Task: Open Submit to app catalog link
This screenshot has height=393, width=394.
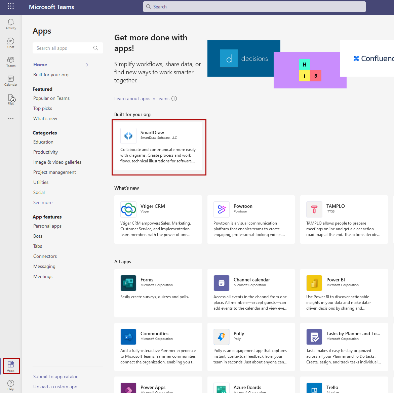Action: [56, 377]
